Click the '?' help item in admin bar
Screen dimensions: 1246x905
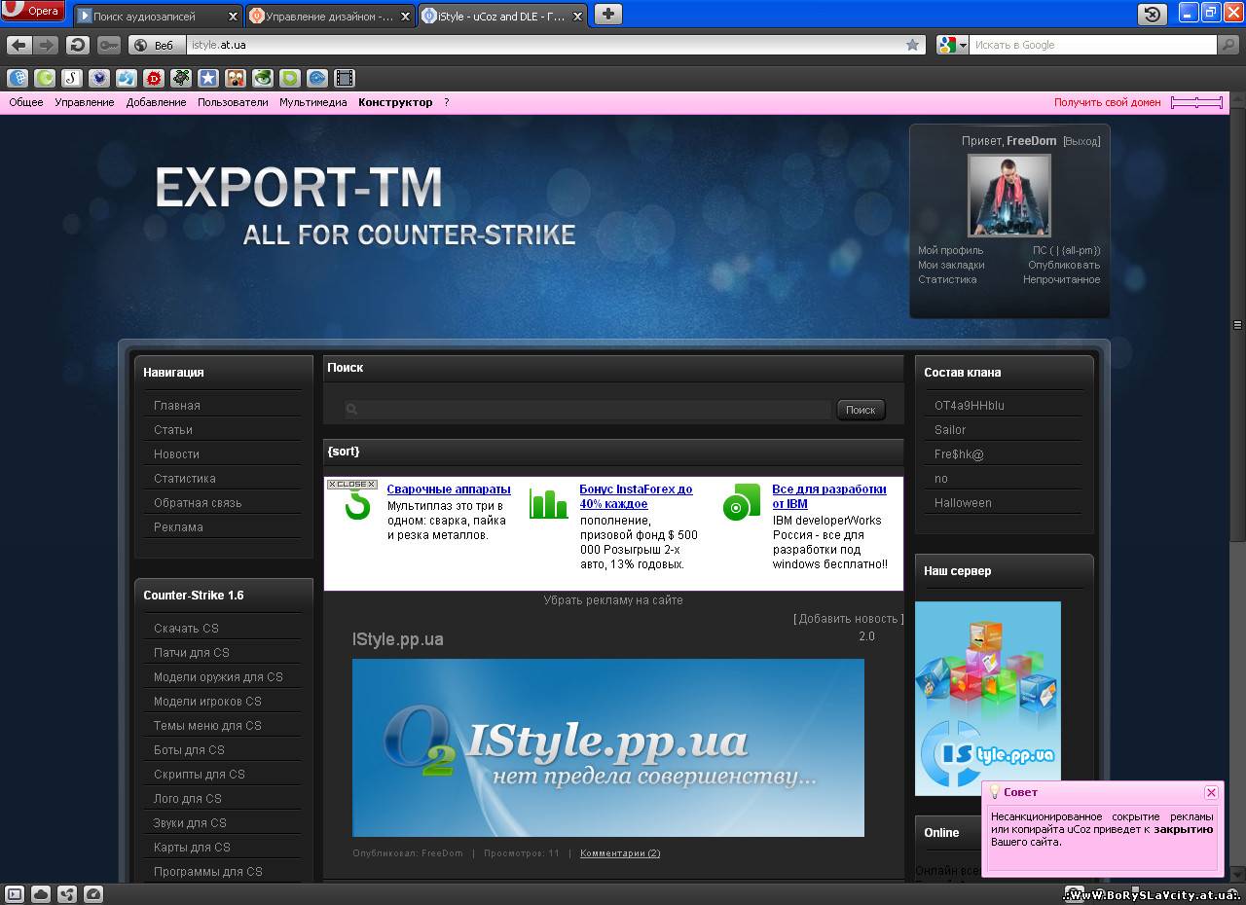tap(447, 102)
